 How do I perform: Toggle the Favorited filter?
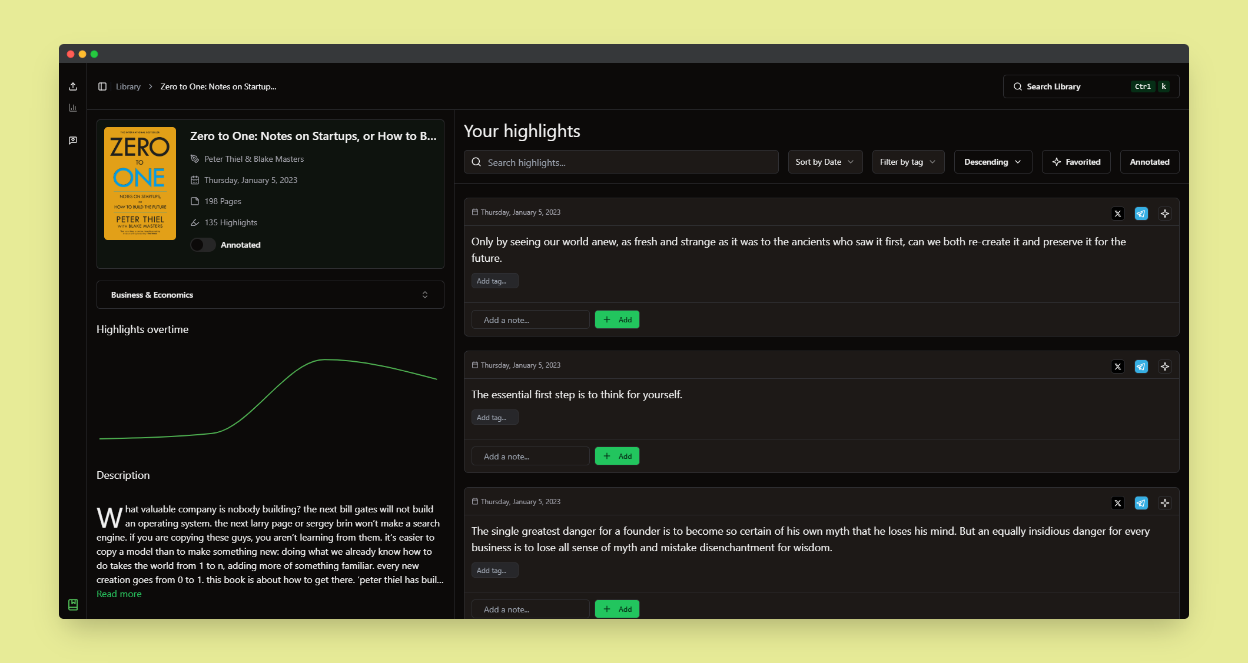pos(1076,162)
